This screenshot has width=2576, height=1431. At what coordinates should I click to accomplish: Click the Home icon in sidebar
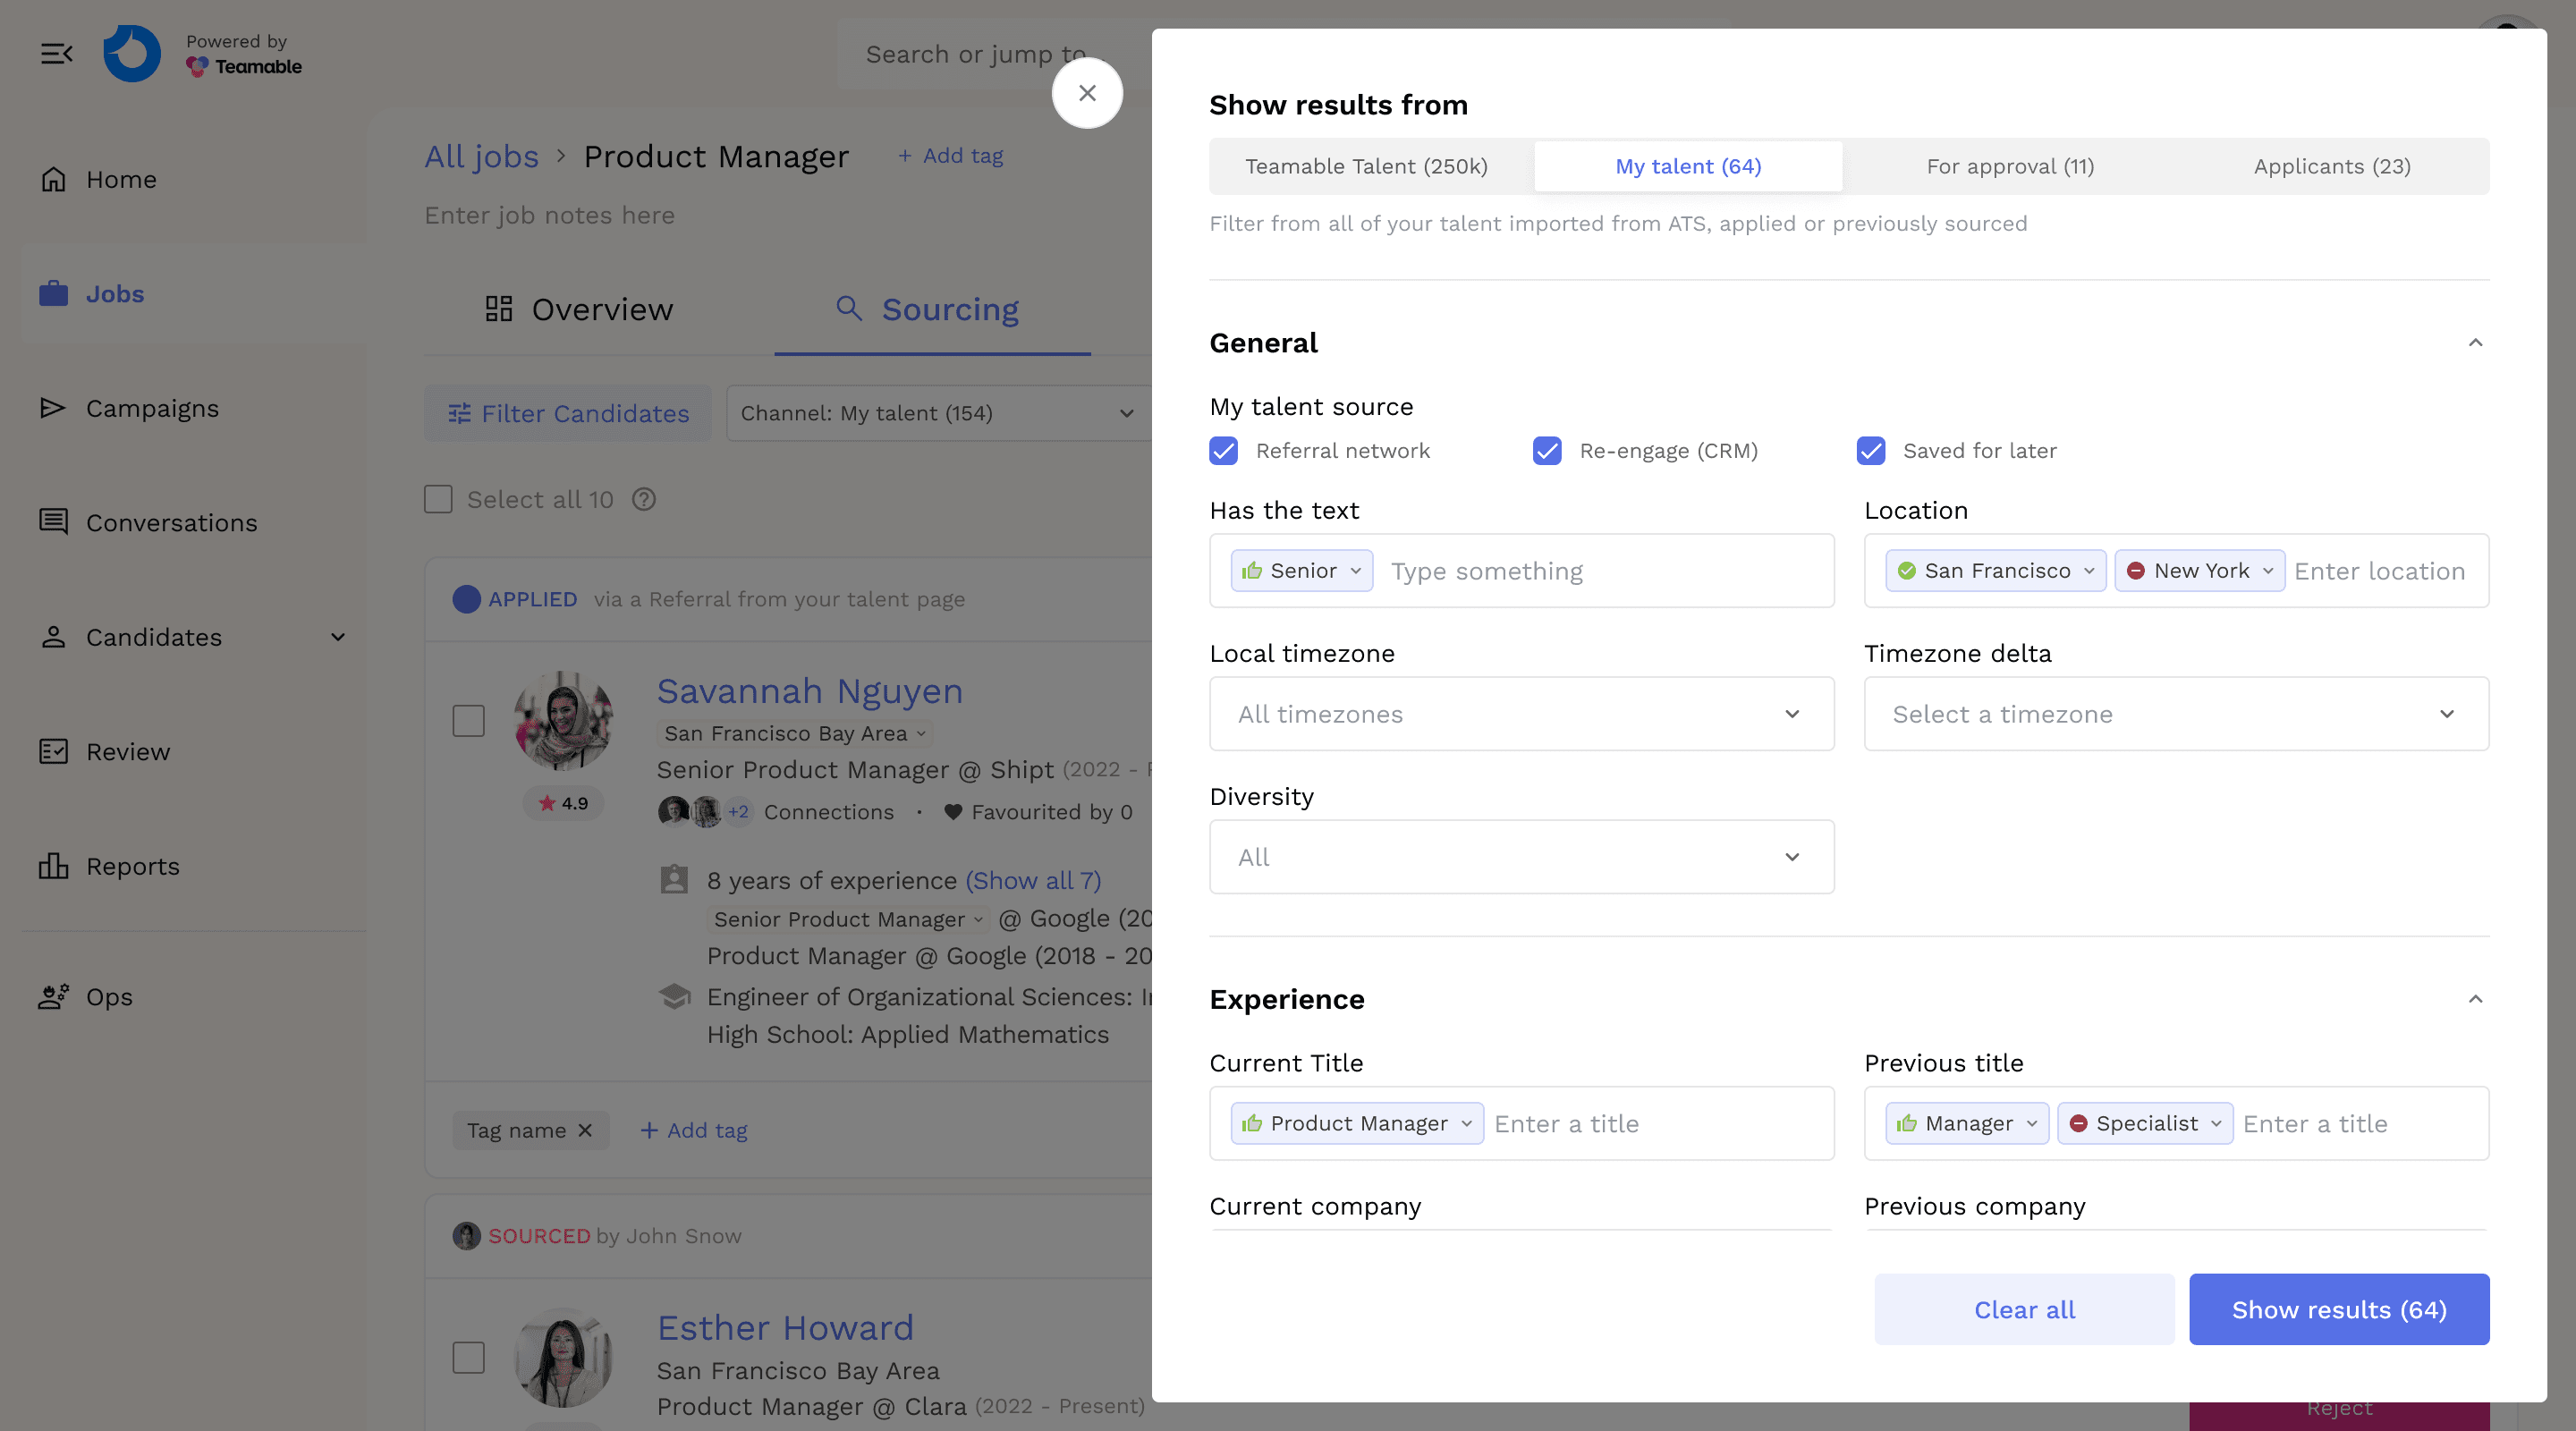53,179
